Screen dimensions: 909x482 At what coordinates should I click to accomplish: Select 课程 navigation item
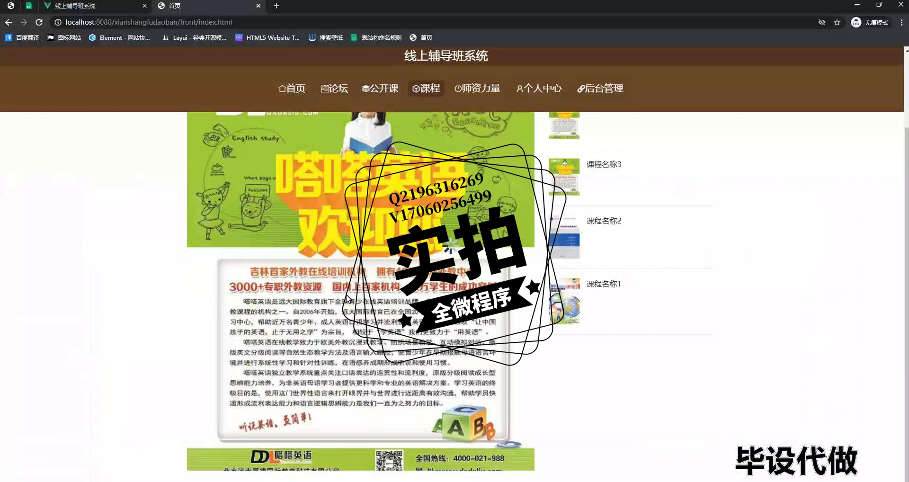click(x=426, y=89)
